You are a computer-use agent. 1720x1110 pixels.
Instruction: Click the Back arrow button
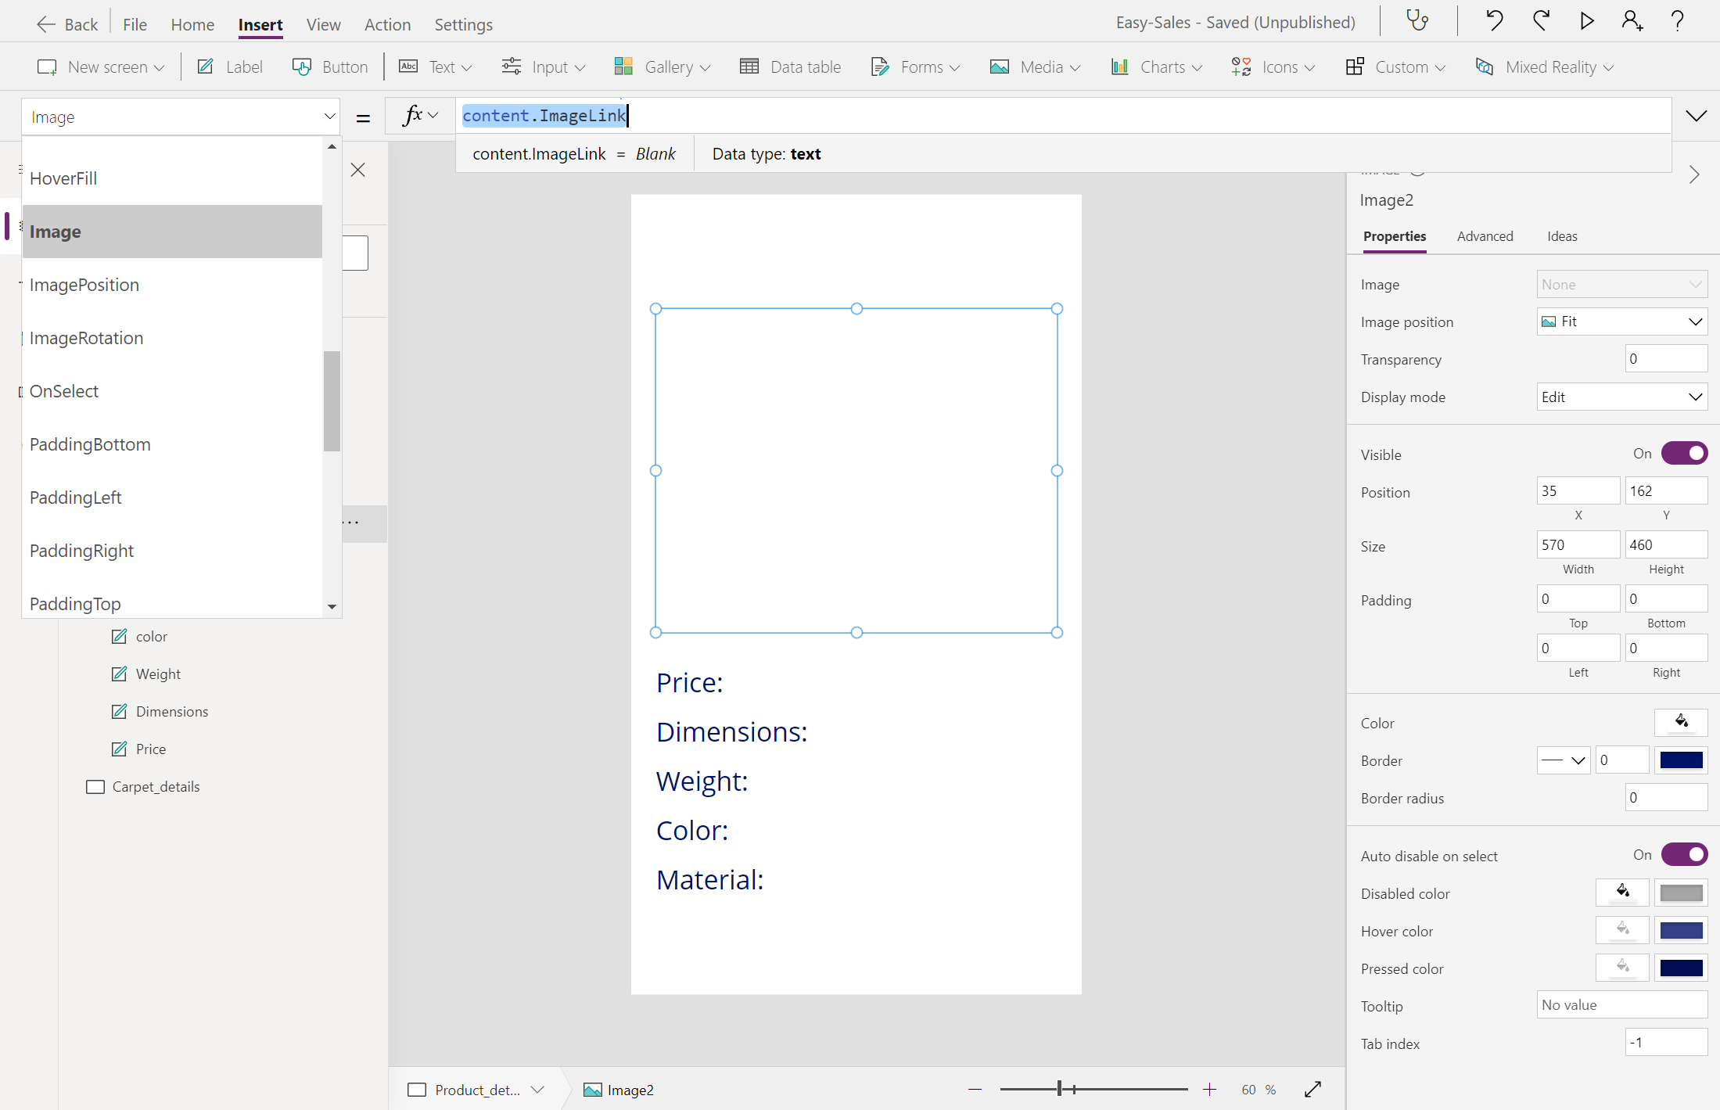coord(66,24)
